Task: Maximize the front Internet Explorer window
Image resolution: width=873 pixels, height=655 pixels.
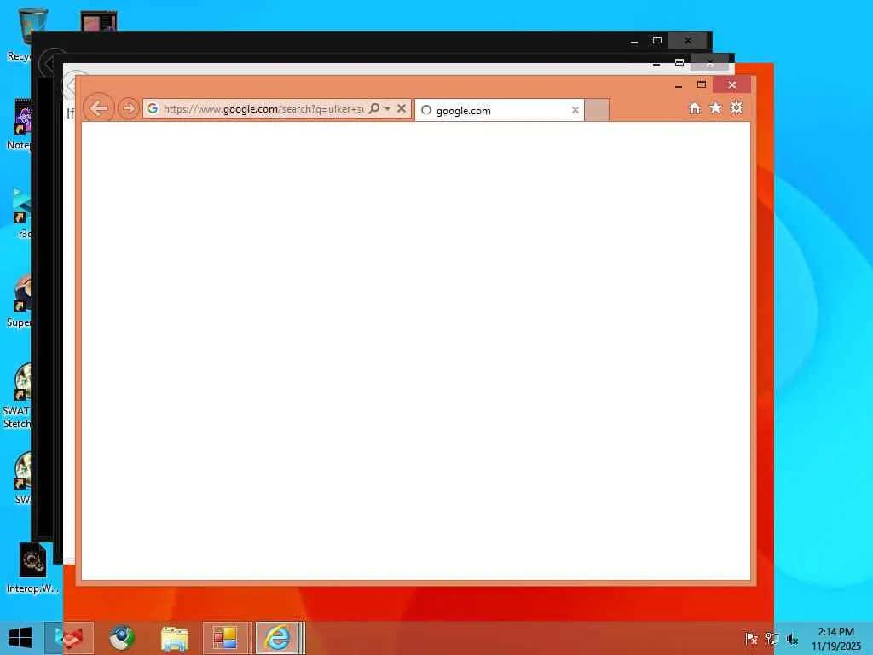Action: (x=702, y=84)
